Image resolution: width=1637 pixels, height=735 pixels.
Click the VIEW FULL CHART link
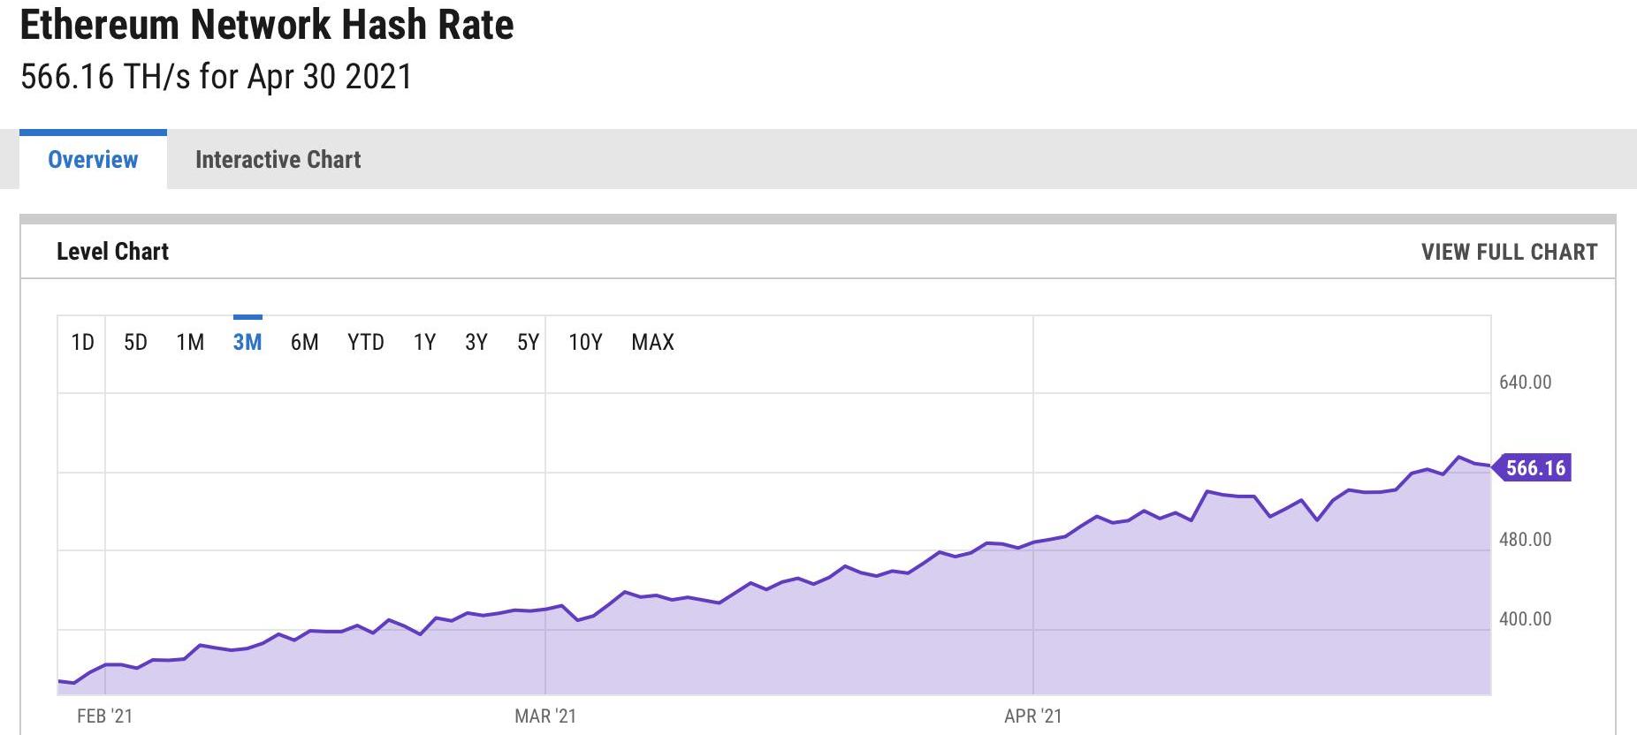click(x=1509, y=252)
